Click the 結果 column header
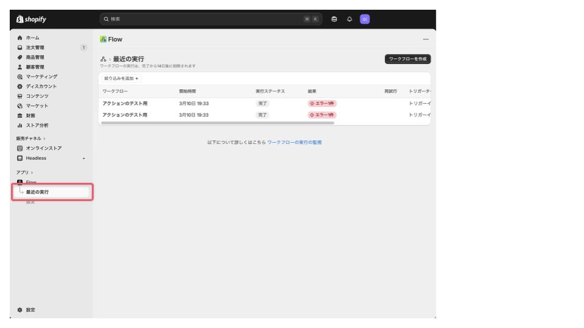Image resolution: width=584 pixels, height=328 pixels. [312, 91]
